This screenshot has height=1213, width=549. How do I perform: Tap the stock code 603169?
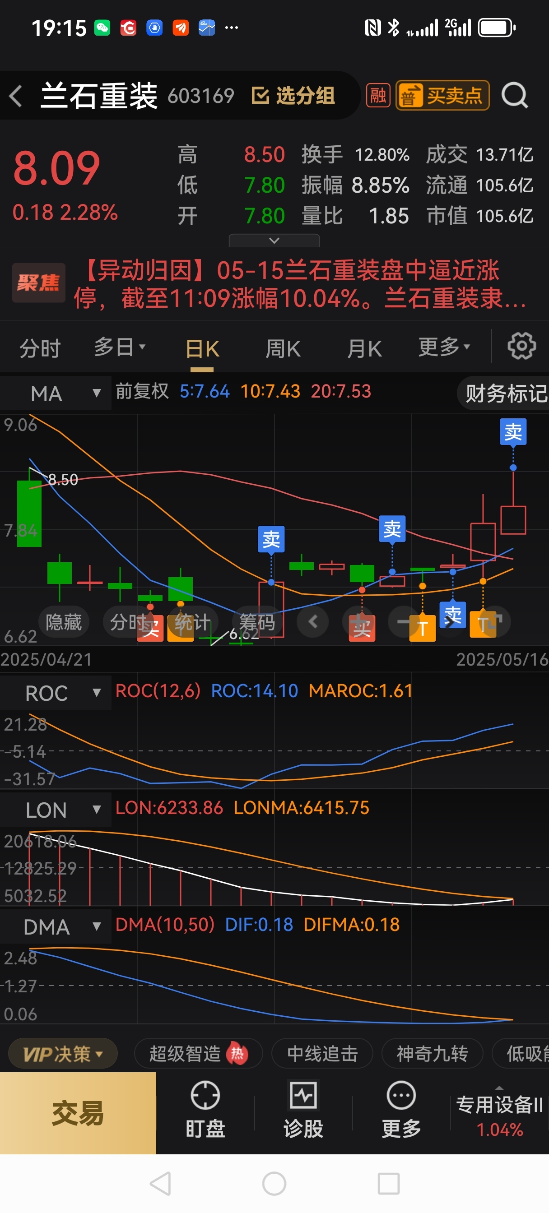pos(201,96)
